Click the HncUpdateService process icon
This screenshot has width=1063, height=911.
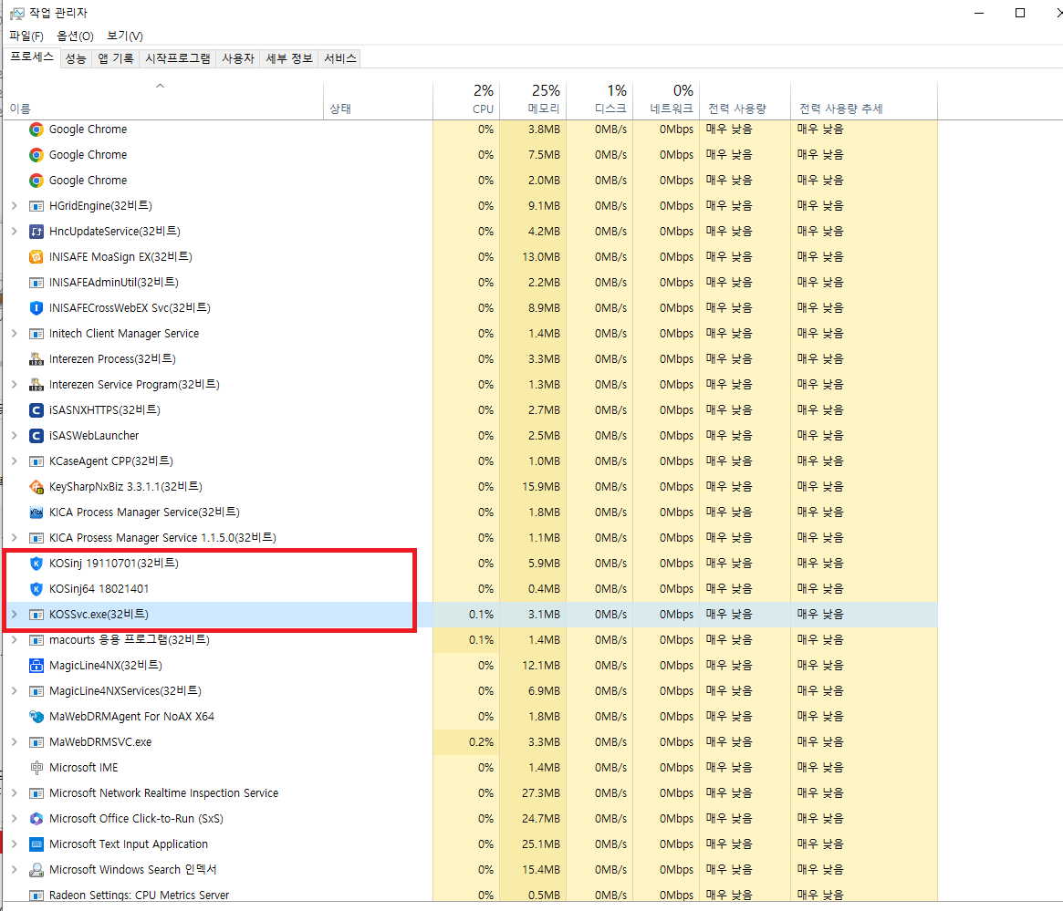(36, 232)
